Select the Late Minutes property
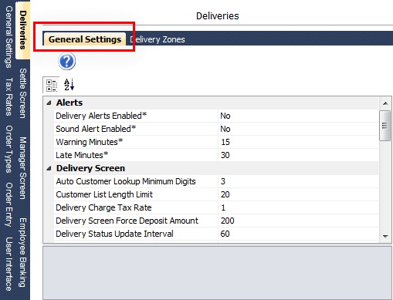Screen dimensions: 393x300 tap(216, 155)
